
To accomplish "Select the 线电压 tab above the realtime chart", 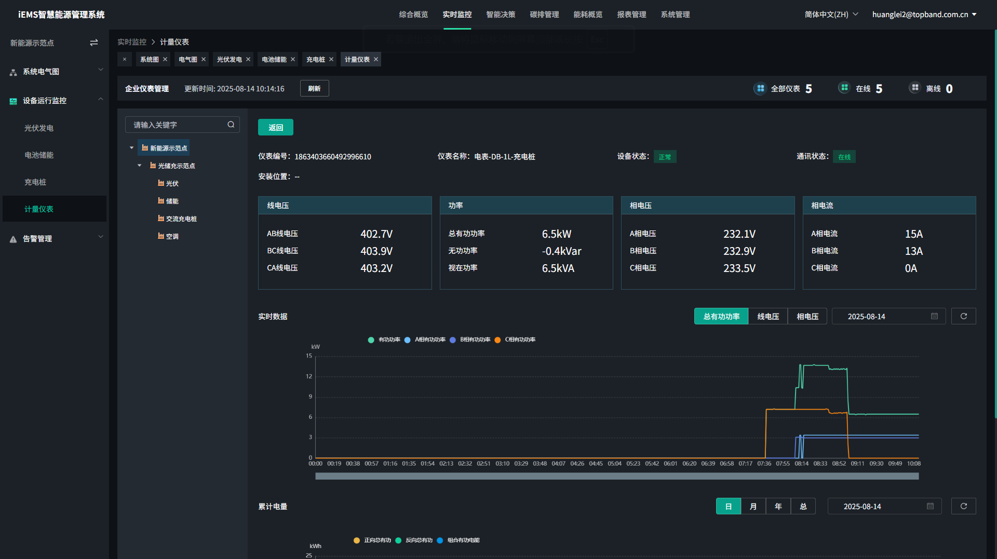I will (767, 316).
